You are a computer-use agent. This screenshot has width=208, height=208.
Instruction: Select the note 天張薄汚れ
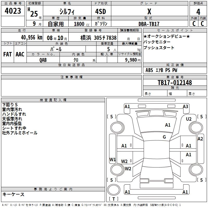[12, 119]
